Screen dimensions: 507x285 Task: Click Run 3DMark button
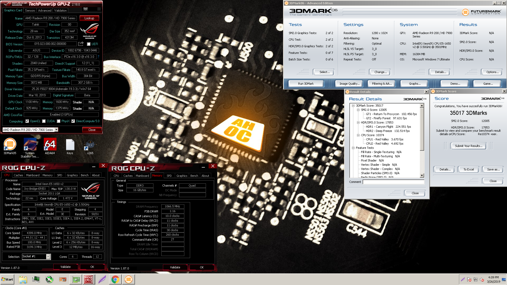point(306,84)
